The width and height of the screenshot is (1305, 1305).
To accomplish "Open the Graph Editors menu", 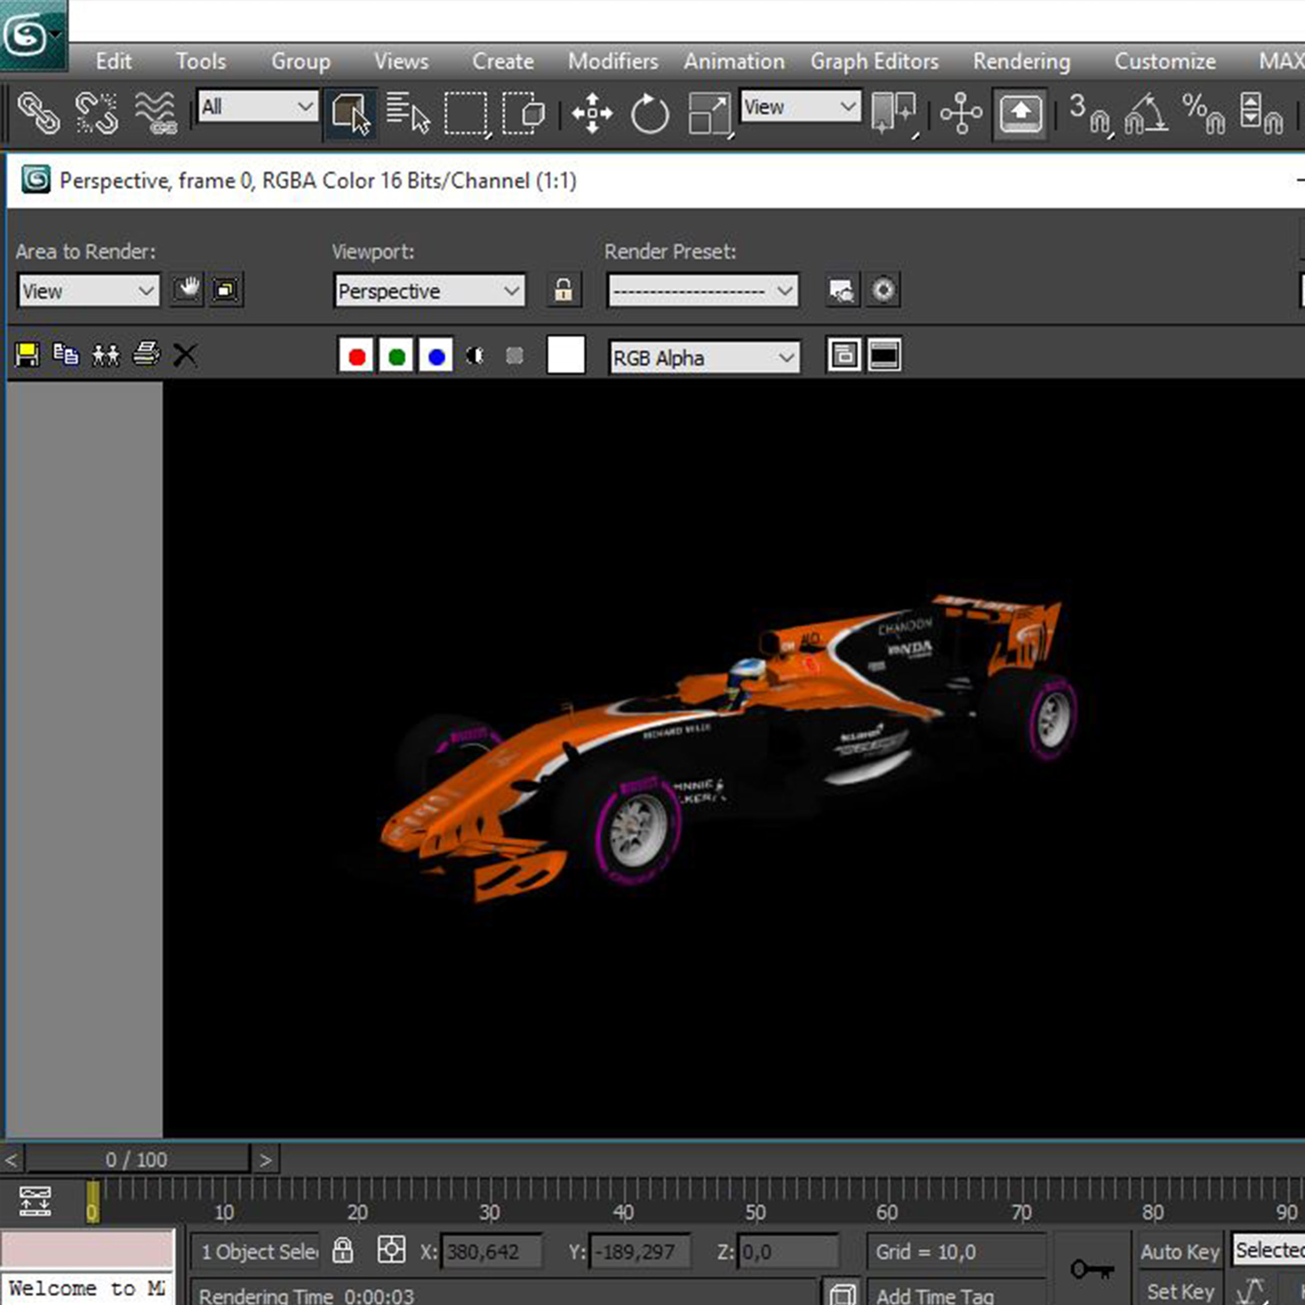I will [x=874, y=62].
